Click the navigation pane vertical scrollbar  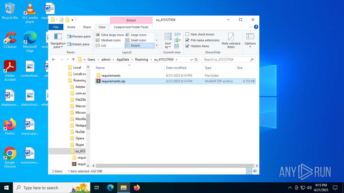[x=88, y=122]
